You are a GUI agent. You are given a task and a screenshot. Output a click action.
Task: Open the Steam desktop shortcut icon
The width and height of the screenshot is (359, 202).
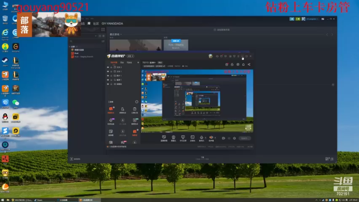point(5,61)
